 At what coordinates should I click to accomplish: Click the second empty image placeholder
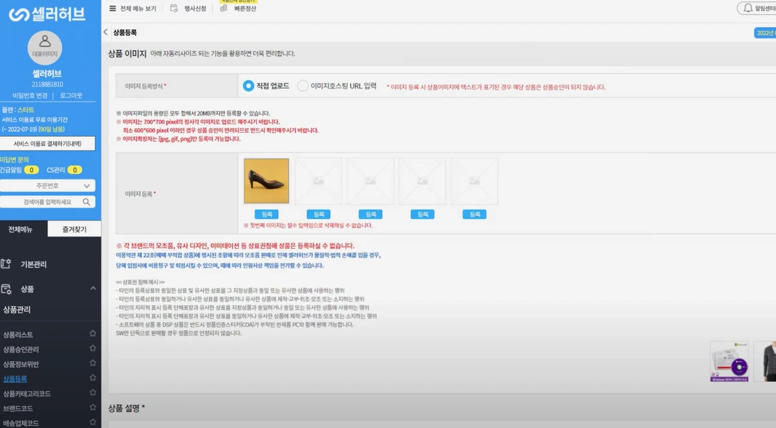coord(318,181)
